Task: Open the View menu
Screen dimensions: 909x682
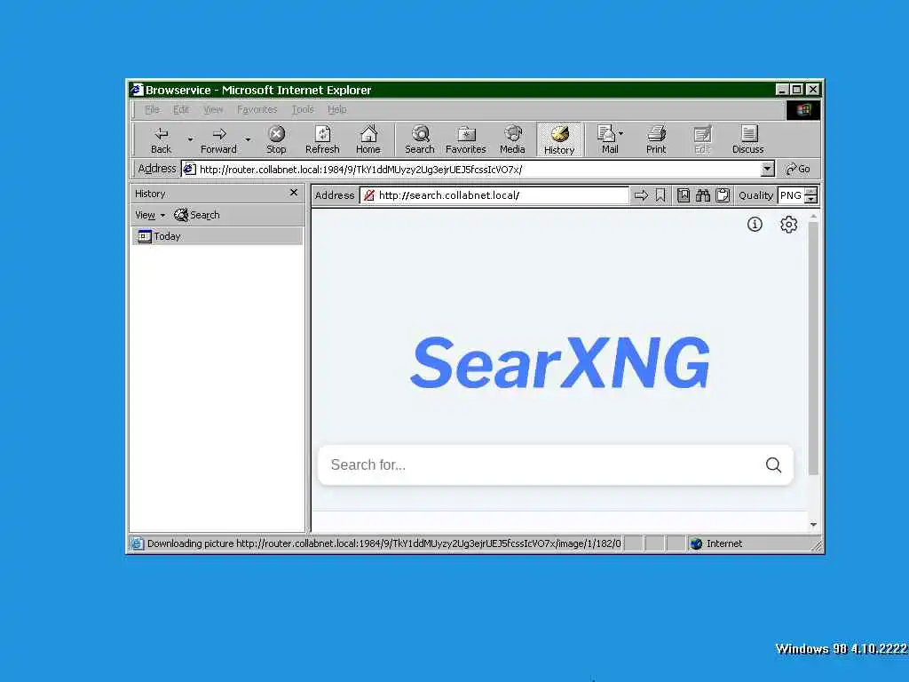Action: point(213,109)
